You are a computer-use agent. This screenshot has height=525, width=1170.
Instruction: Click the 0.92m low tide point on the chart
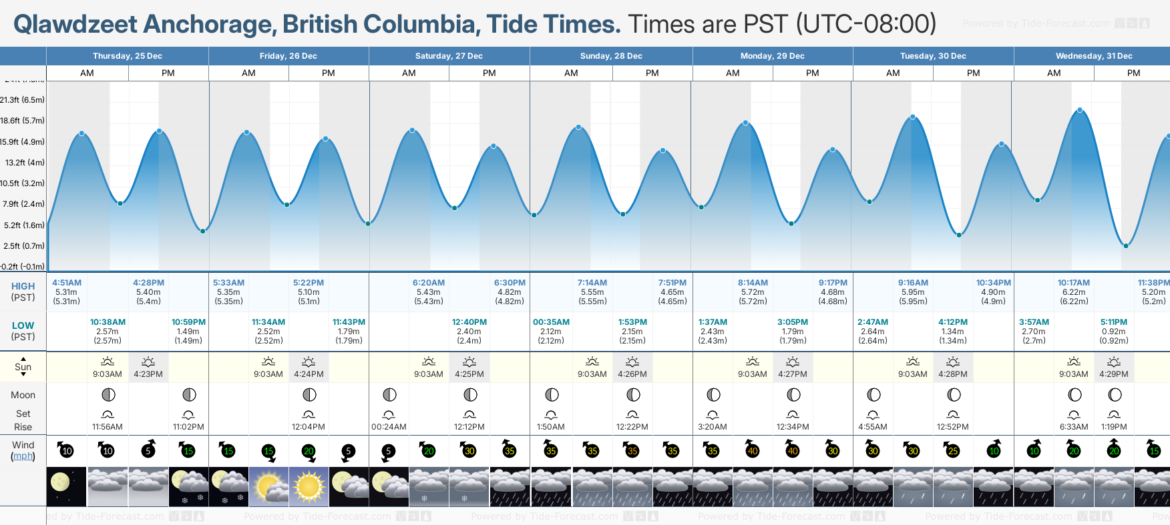click(x=1126, y=246)
